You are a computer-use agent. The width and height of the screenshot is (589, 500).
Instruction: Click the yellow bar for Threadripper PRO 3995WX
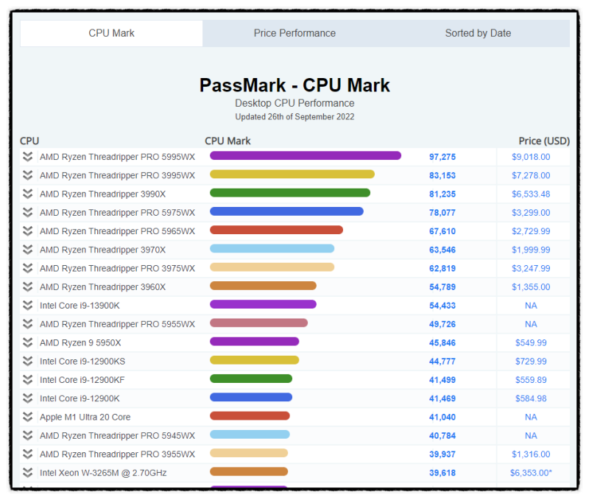(x=292, y=174)
